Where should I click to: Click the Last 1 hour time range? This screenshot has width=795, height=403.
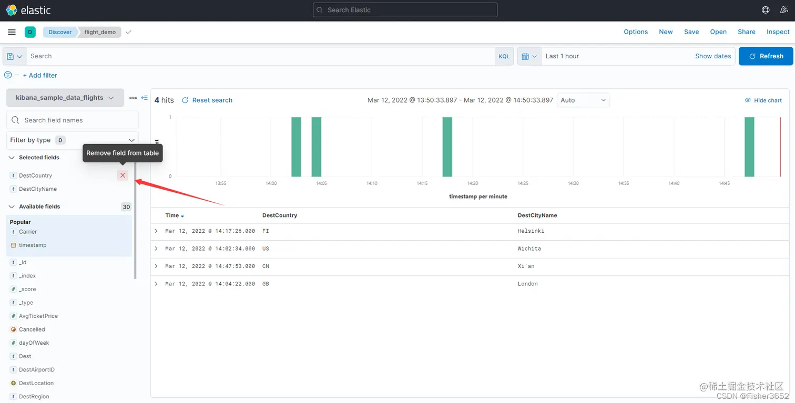[562, 56]
